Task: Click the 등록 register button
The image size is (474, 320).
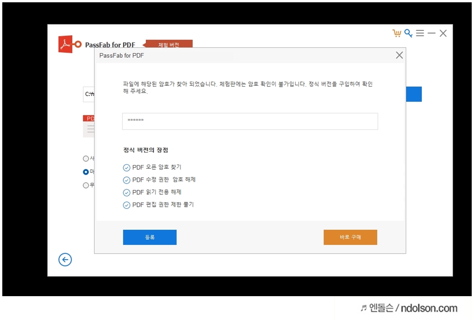Action: (149, 237)
